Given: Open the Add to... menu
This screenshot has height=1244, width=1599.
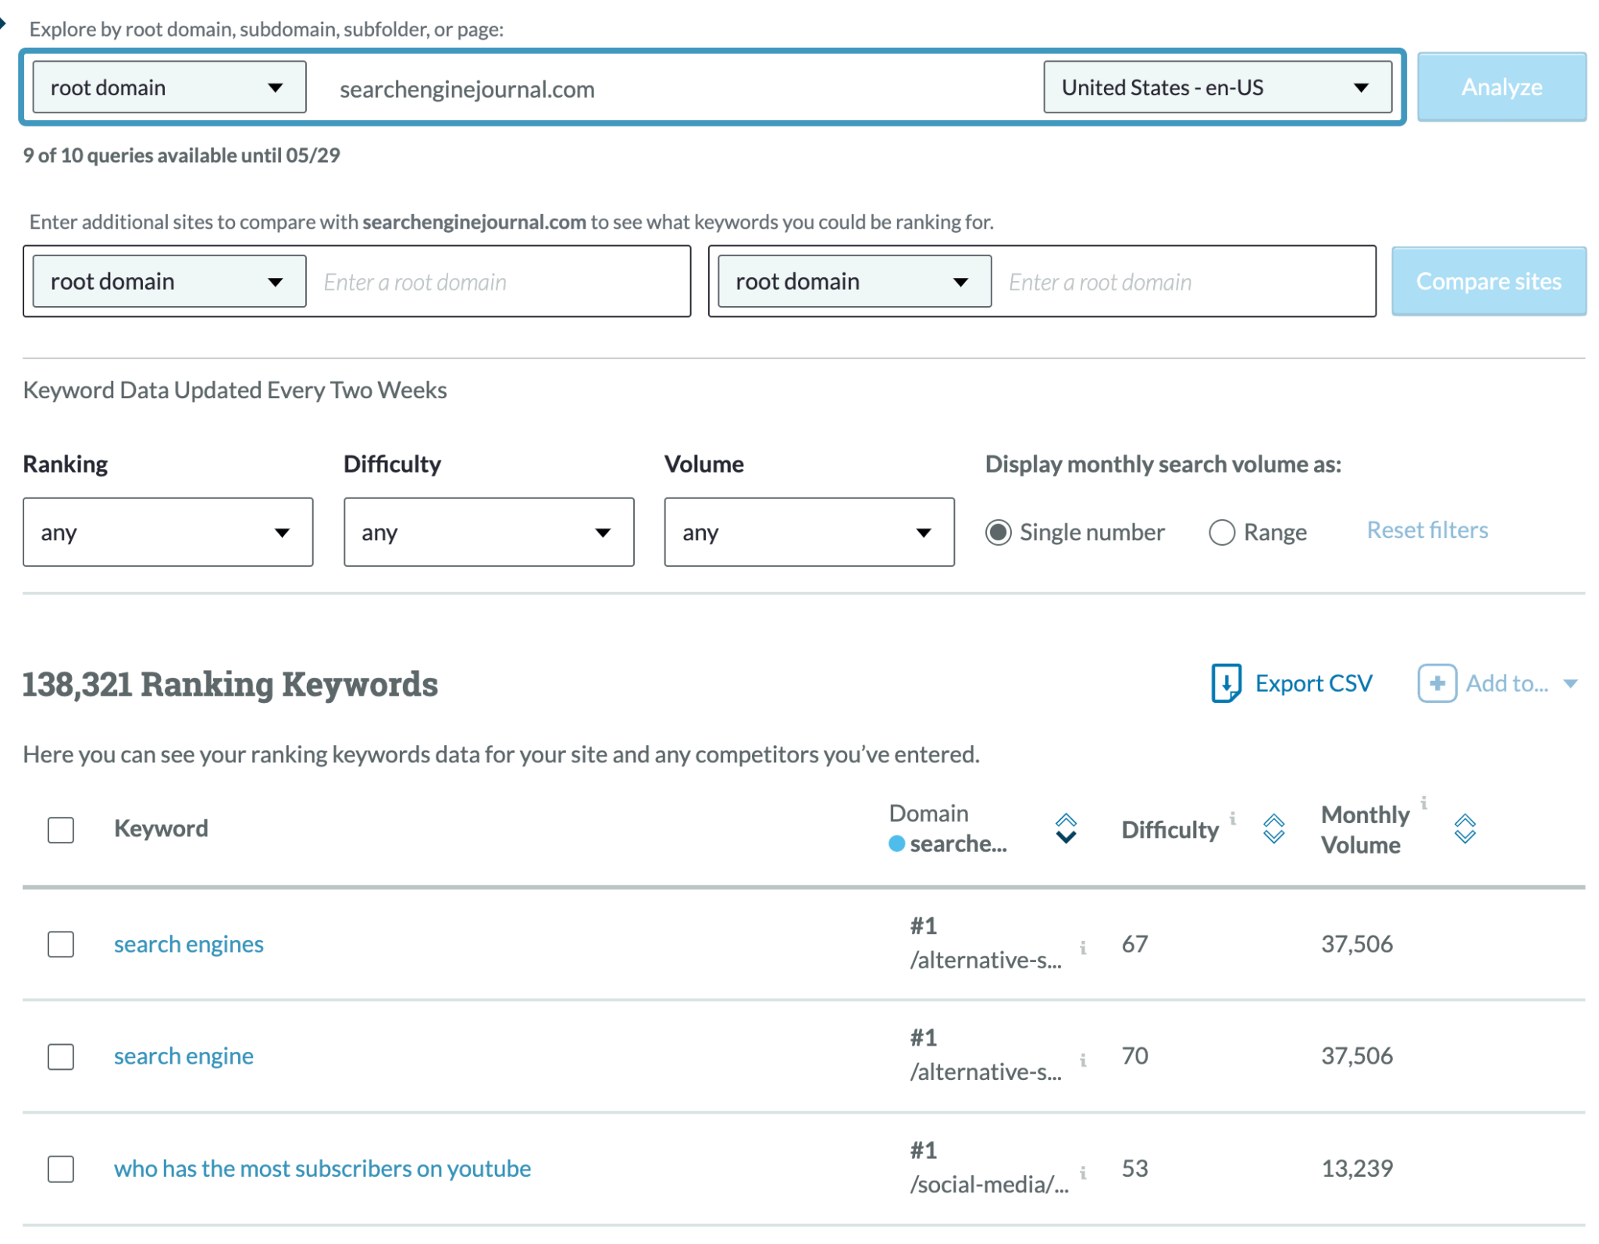Looking at the screenshot, I should click(1507, 683).
